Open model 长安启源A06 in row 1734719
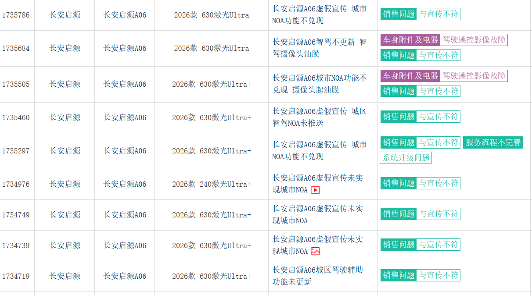 pos(125,276)
